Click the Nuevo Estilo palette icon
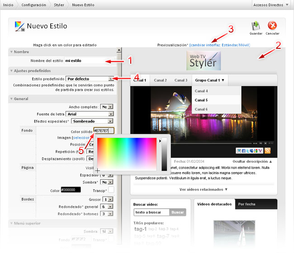This screenshot has width=294, height=253. click(x=20, y=26)
